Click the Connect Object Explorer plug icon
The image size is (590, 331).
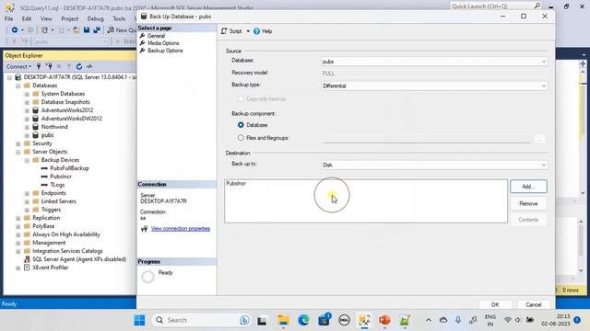click(39, 66)
